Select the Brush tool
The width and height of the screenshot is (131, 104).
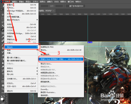coord(3,44)
